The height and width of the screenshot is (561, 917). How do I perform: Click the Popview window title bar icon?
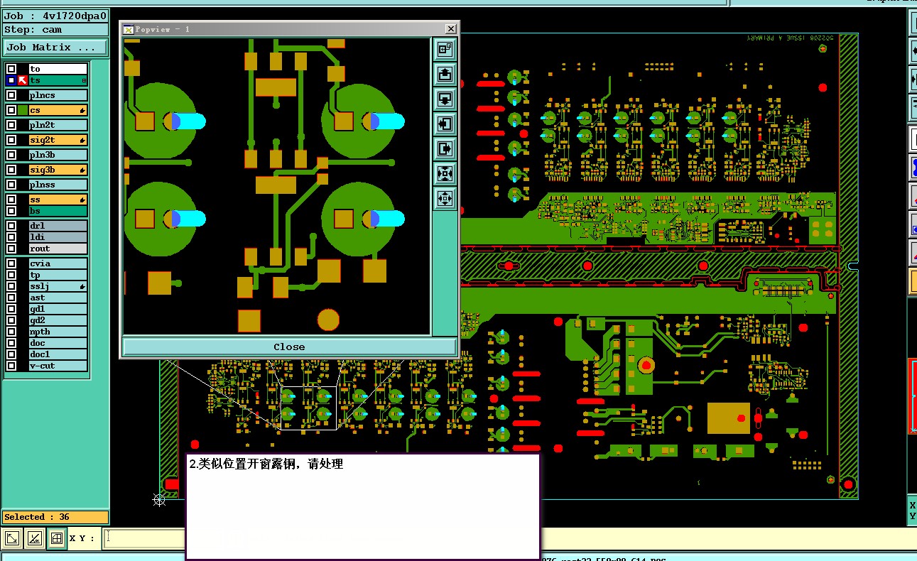[129, 29]
